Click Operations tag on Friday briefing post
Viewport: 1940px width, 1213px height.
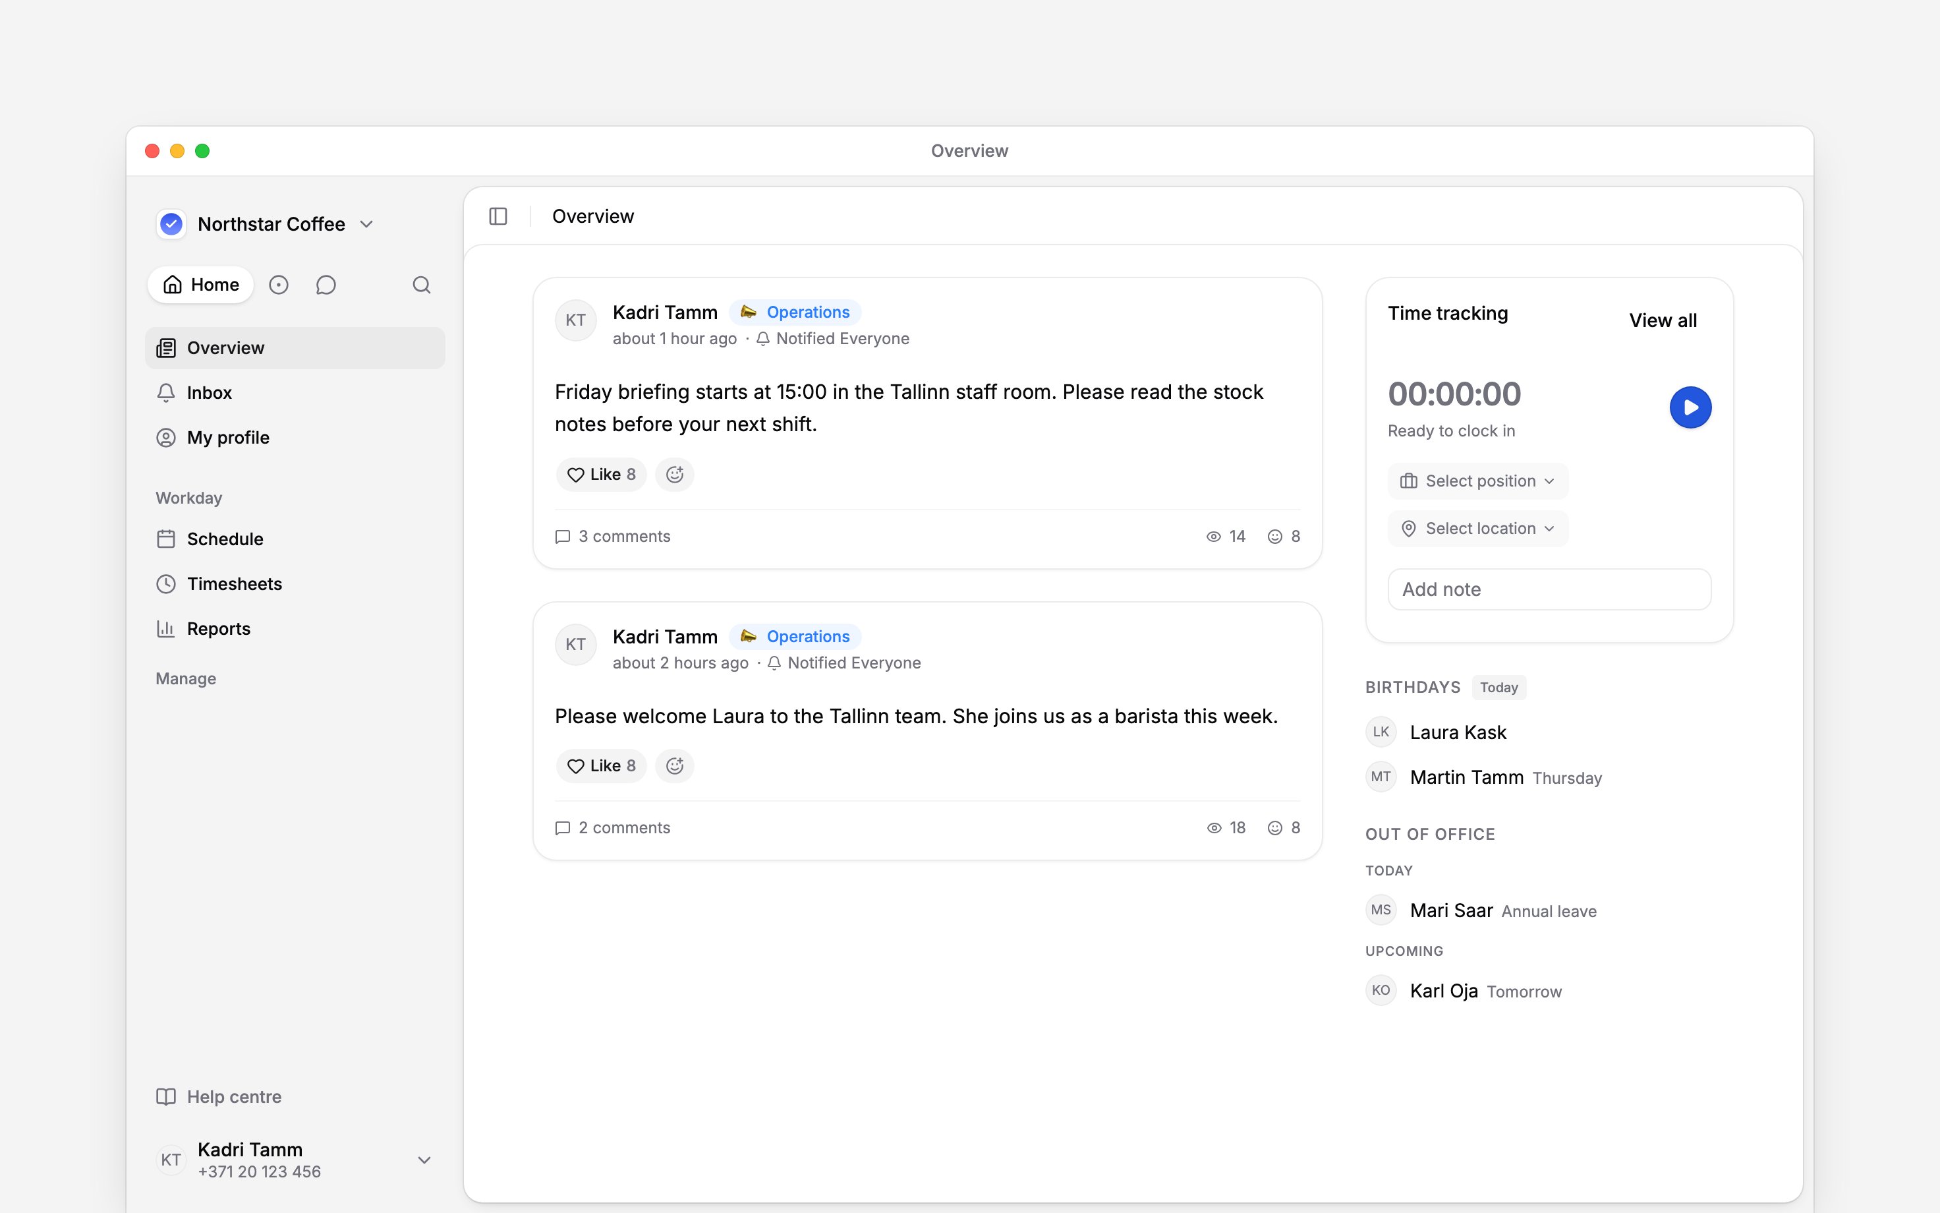[x=795, y=312]
